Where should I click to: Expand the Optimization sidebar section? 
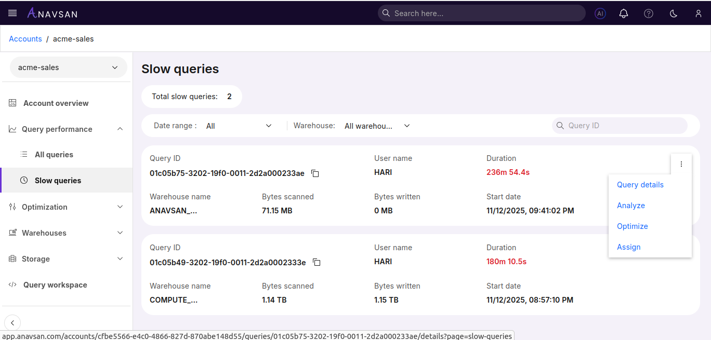(x=120, y=207)
